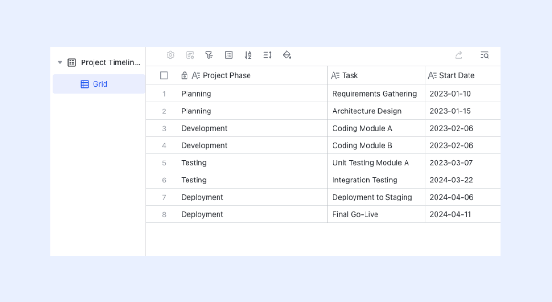
Task: Collapse the Project Timeline tree arrow
Action: coord(60,62)
